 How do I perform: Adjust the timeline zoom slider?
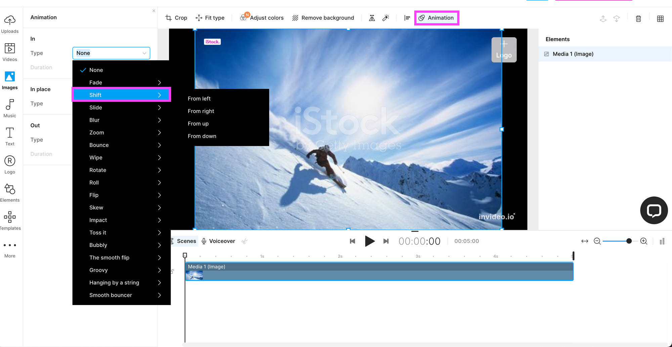click(629, 241)
